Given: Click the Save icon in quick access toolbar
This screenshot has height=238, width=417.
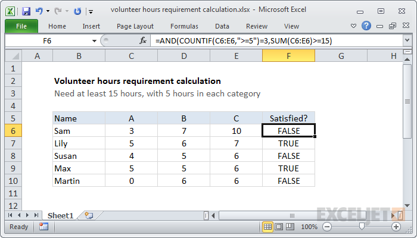Looking at the screenshot, I should coord(26,11).
